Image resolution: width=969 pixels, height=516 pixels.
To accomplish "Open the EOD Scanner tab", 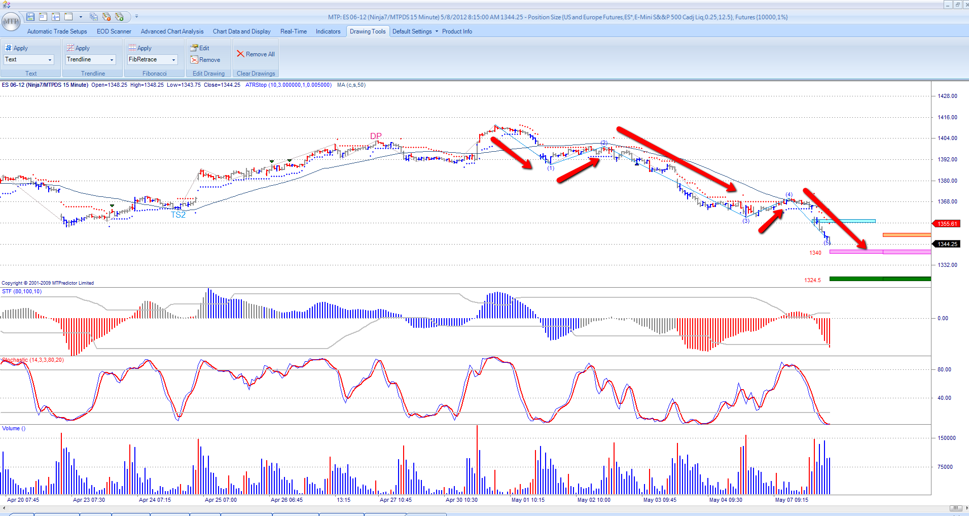I will coord(114,31).
